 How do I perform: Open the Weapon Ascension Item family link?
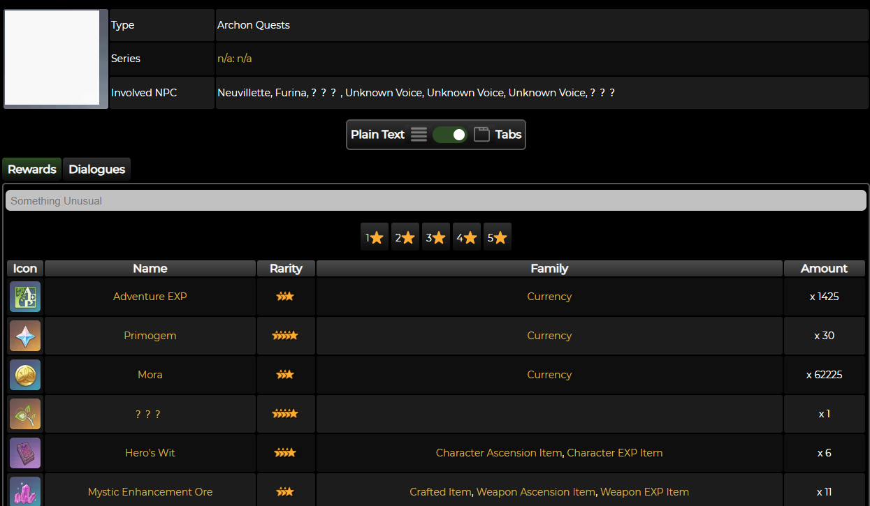tap(536, 492)
